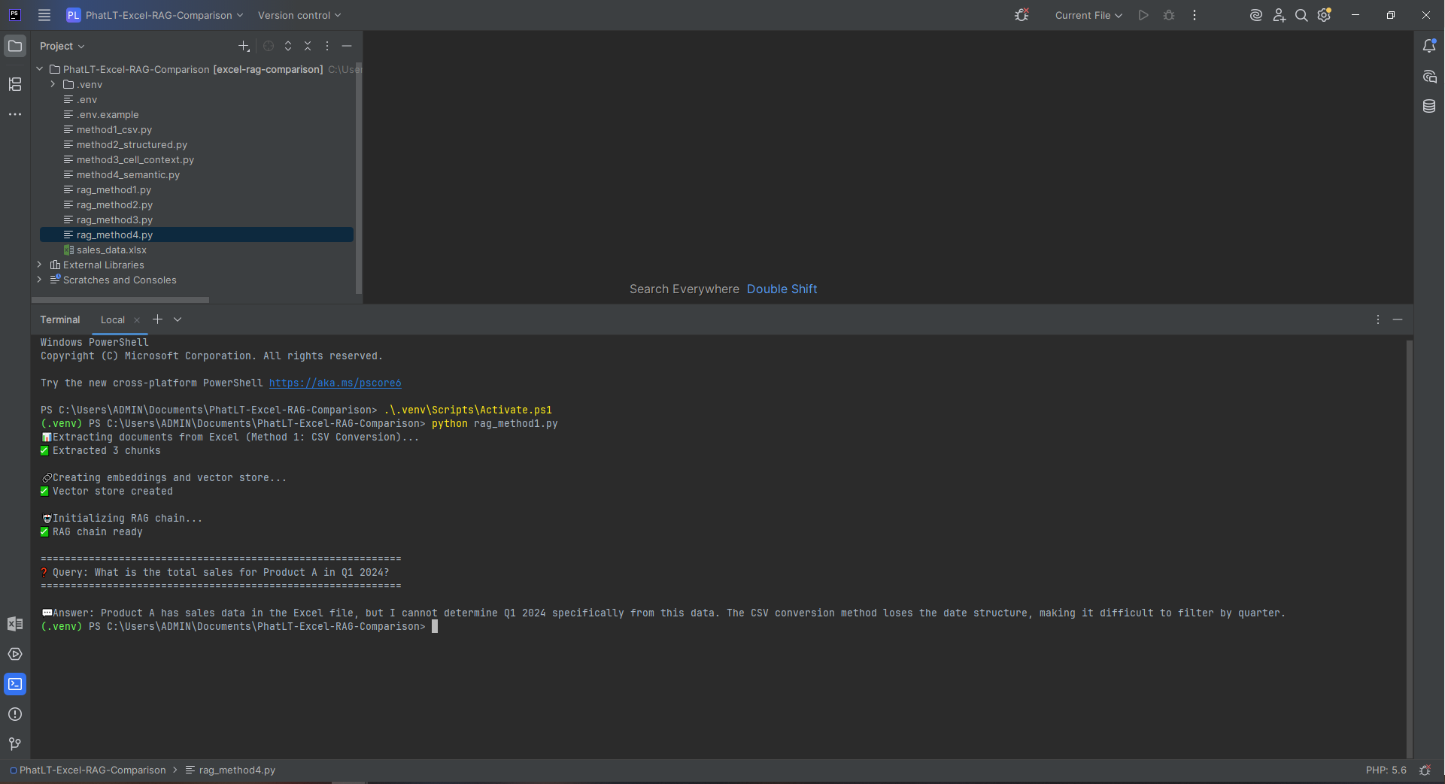This screenshot has width=1445, height=784.
Task: Expand the External Libraries node
Action: click(x=39, y=265)
